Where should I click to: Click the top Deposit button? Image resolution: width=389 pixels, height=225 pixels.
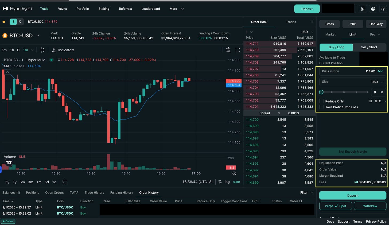(x=307, y=9)
